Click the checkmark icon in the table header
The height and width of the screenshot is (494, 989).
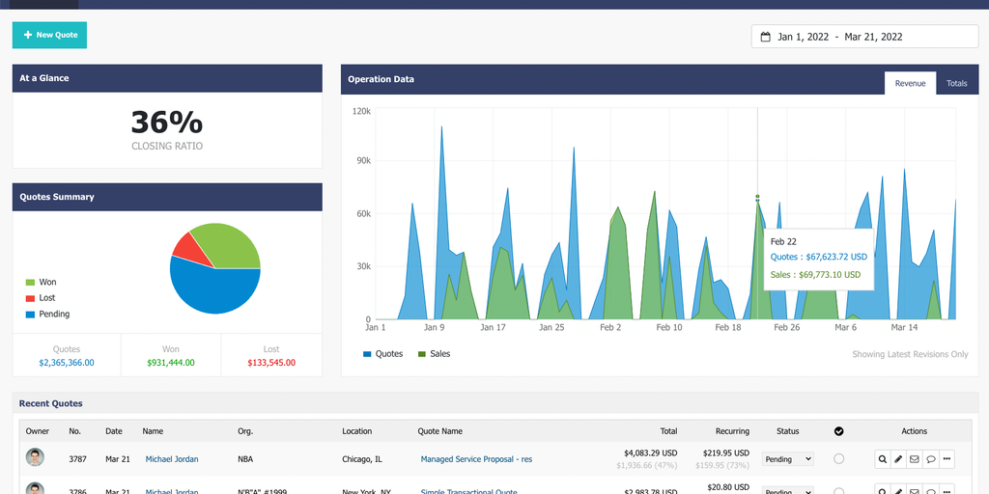click(x=838, y=431)
